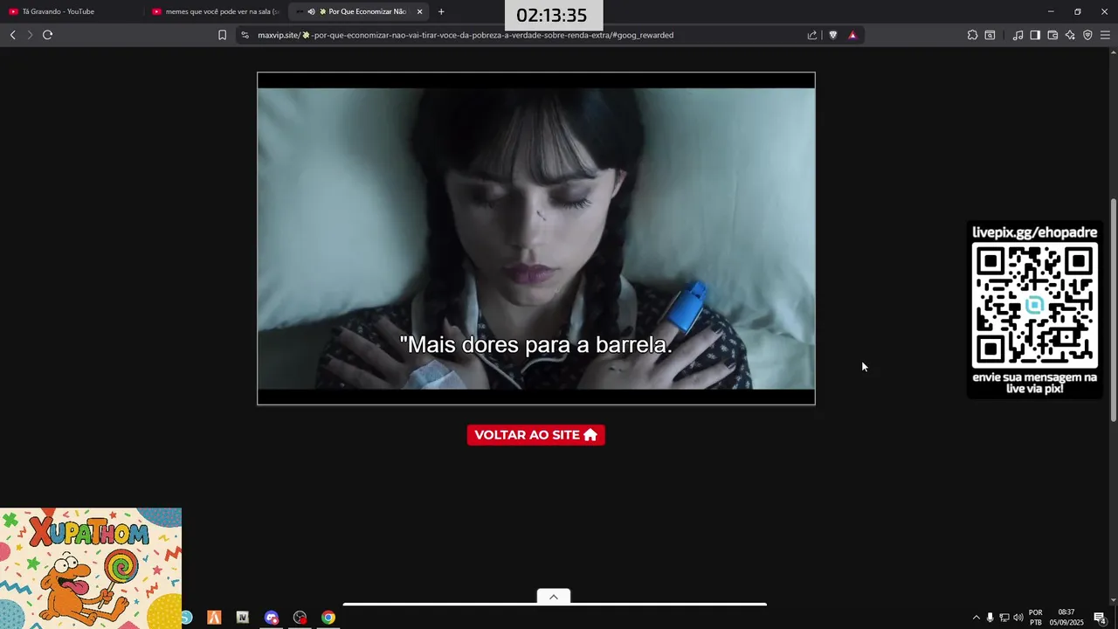This screenshot has width=1118, height=629.
Task: Open the orange 'A' app in taskbar
Action: [x=214, y=618]
